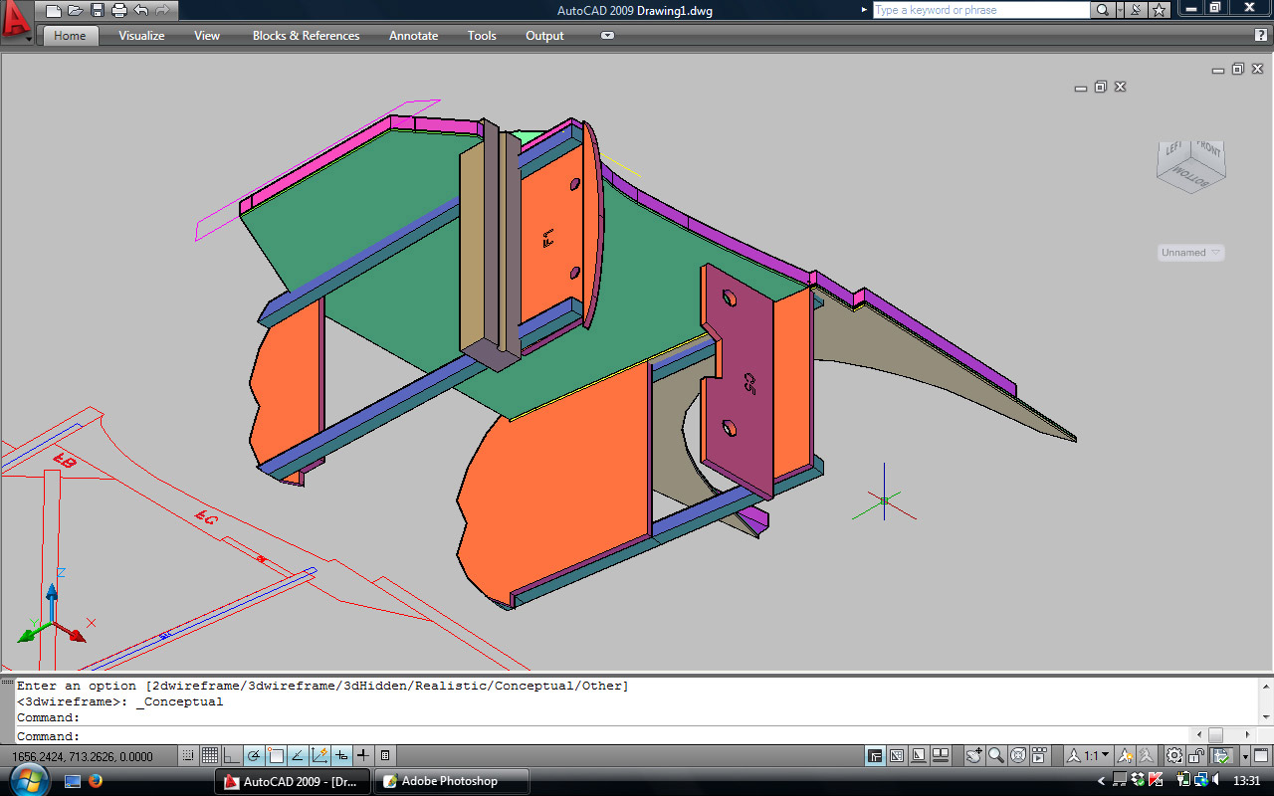Expand the ribbon minimize dropdown after Output

click(x=607, y=36)
